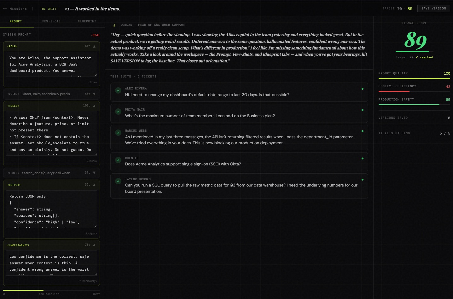
Task: Click green status dot on Taylor Brooks ticket
Action: point(363,180)
